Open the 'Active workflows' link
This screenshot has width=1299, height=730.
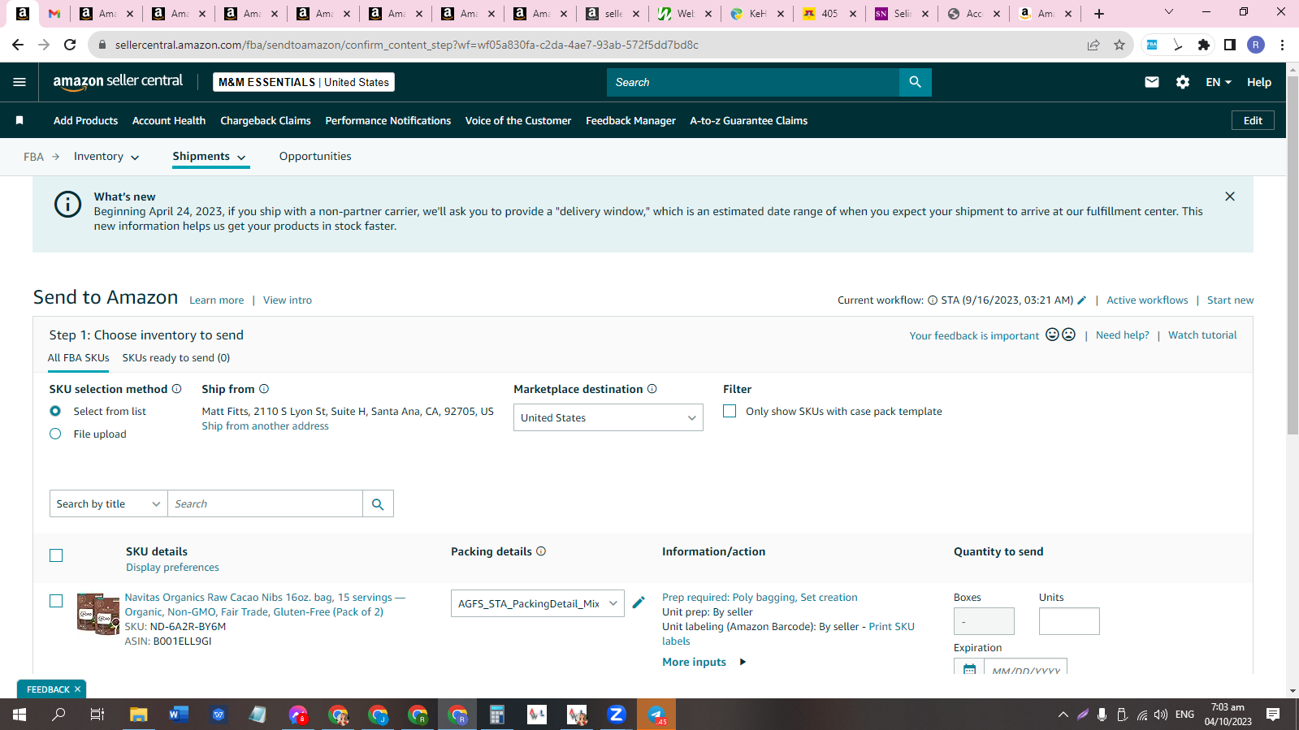point(1147,300)
